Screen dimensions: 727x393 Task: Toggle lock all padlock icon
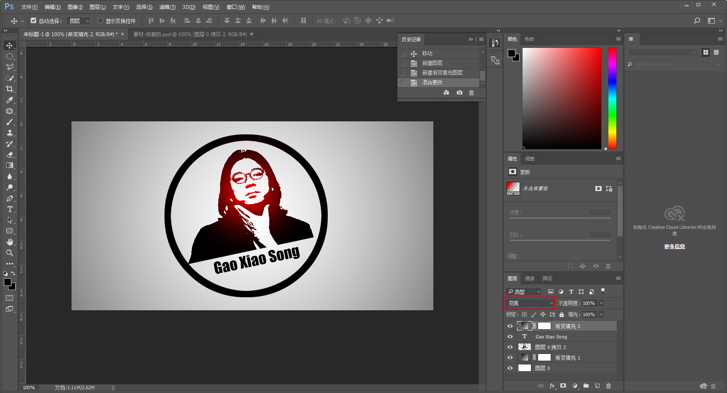click(x=562, y=314)
